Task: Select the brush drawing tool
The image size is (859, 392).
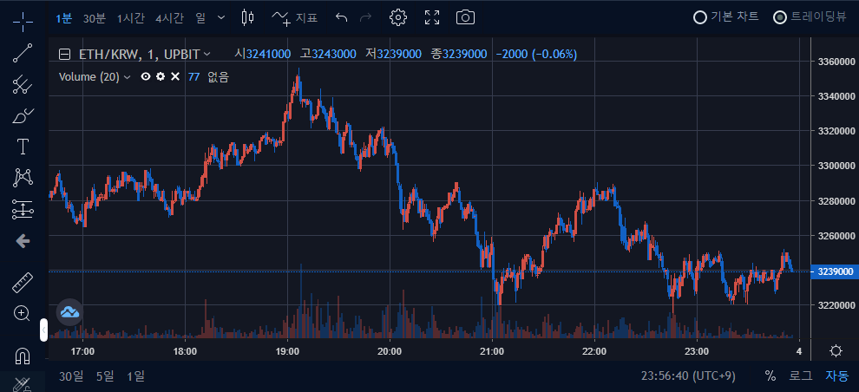Action: 23,115
